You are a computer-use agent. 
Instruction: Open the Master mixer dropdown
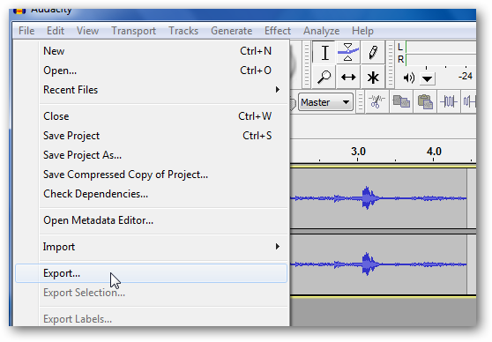(x=325, y=102)
